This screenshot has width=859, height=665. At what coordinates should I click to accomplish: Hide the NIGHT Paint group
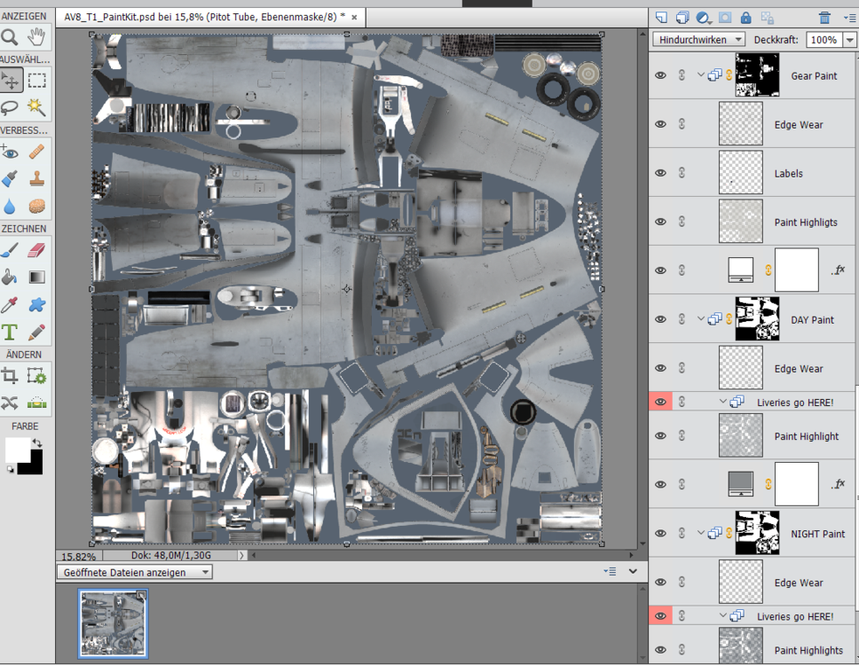(x=660, y=534)
